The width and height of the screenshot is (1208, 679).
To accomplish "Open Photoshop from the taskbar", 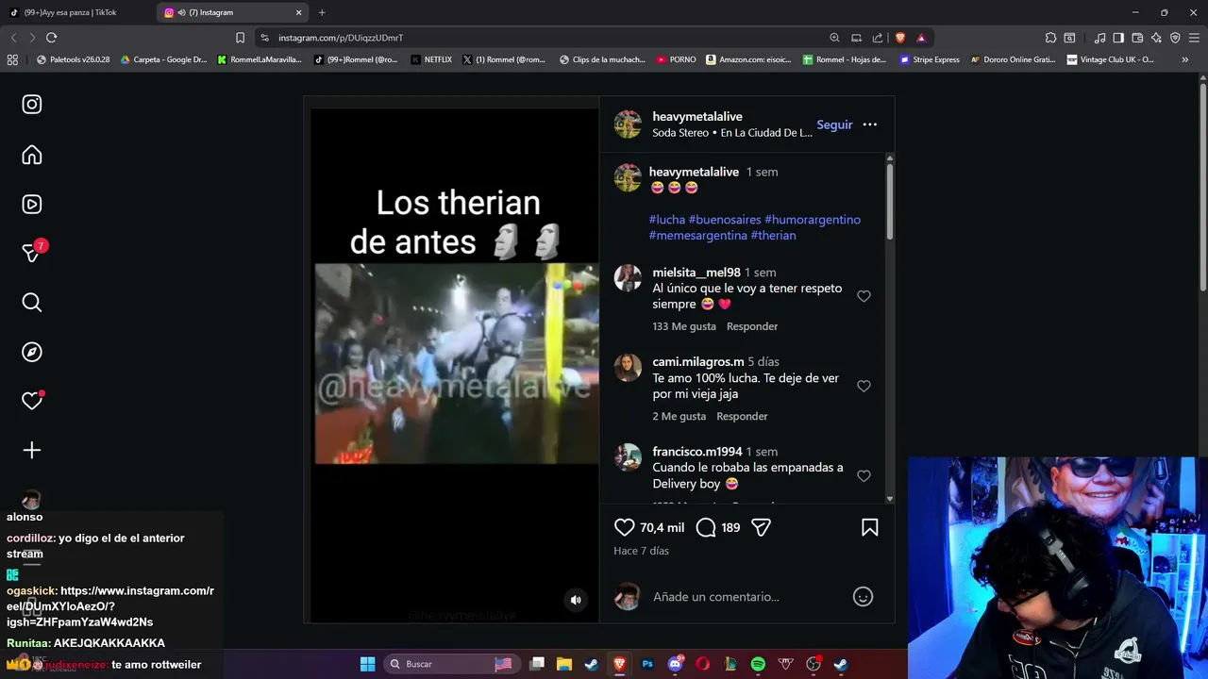I will pyautogui.click(x=647, y=664).
